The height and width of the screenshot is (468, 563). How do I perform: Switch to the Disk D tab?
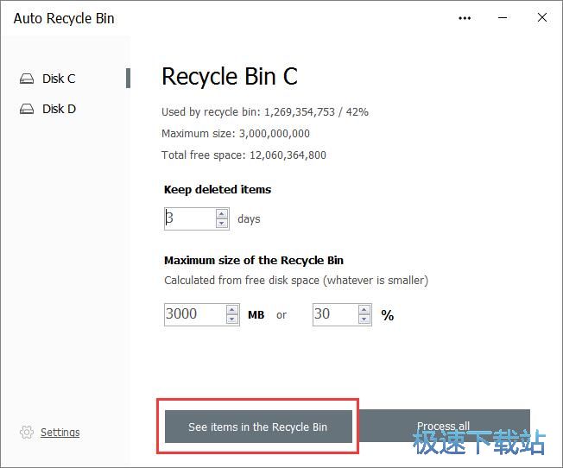coord(59,109)
